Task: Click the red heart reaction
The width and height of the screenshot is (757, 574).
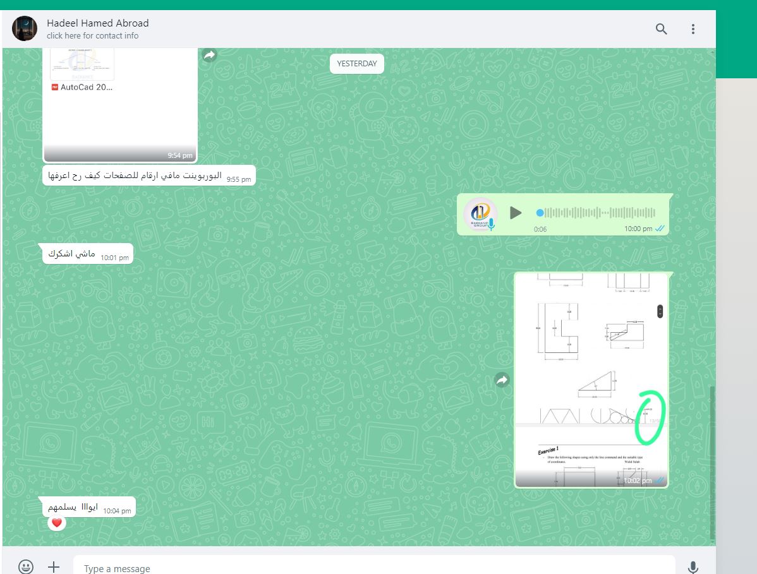Action: (56, 523)
